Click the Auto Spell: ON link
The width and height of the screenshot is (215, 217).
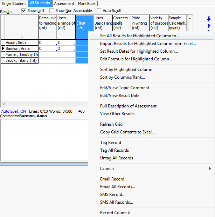[x=14, y=111]
